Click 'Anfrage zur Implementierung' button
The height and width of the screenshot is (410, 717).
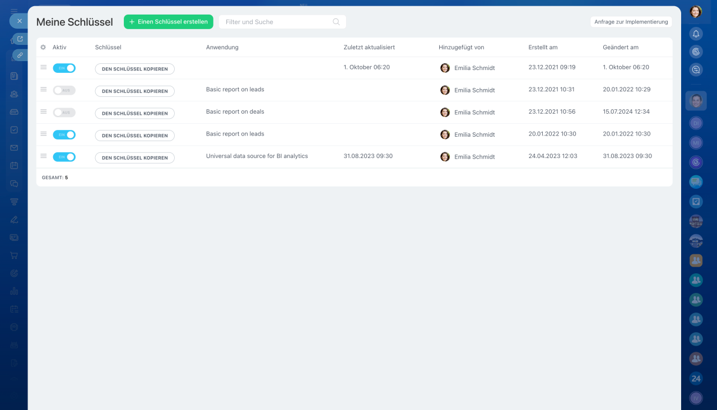pyautogui.click(x=631, y=22)
